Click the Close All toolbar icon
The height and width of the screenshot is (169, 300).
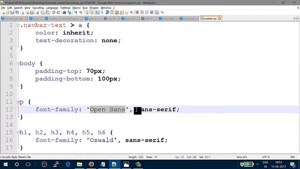[27, 13]
